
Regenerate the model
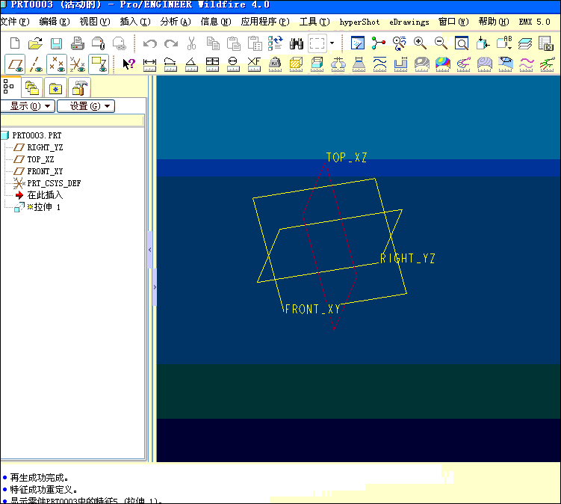pos(275,43)
